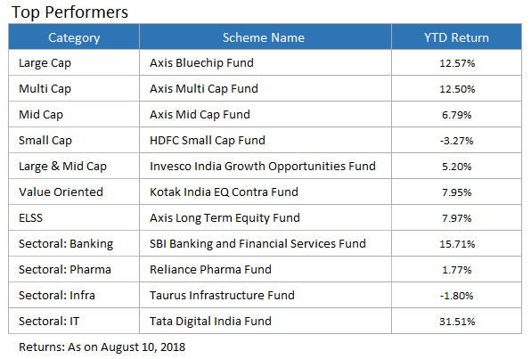Select SBI Banking and Financial Services Fund
531x359 pixels.
pyautogui.click(x=257, y=243)
